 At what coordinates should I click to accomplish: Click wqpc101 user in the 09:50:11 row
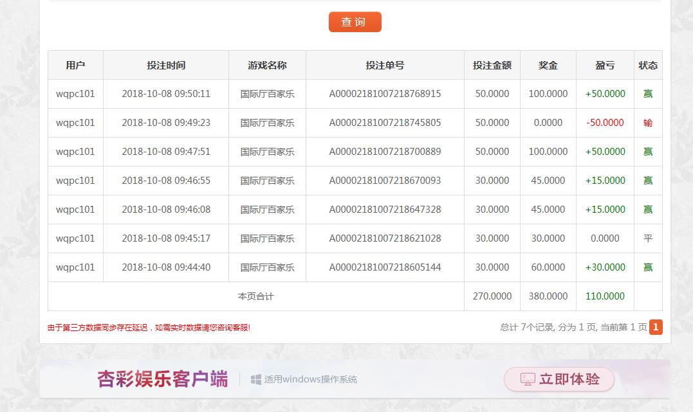(x=75, y=94)
